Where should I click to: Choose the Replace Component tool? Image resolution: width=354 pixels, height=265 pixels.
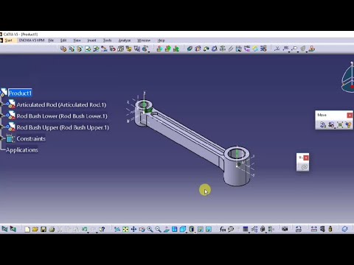click(104, 49)
